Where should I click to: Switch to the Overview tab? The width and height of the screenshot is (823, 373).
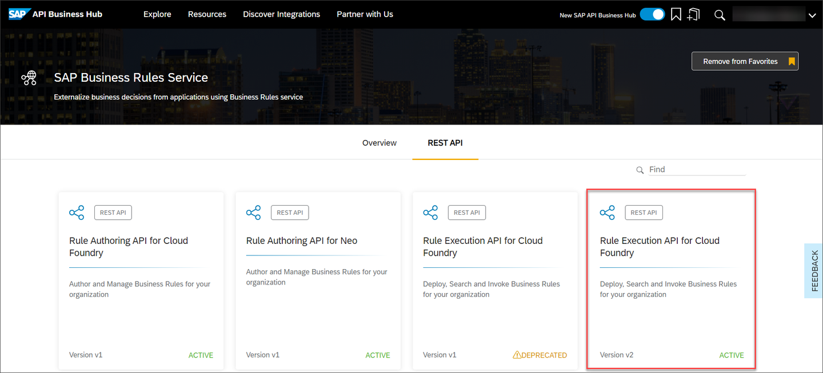tap(379, 143)
